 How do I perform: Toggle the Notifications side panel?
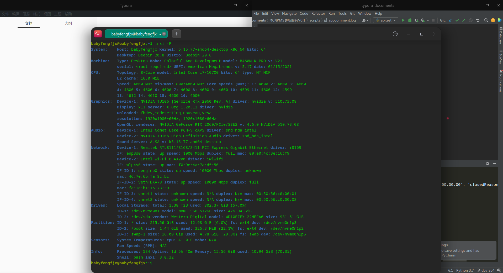click(501, 81)
